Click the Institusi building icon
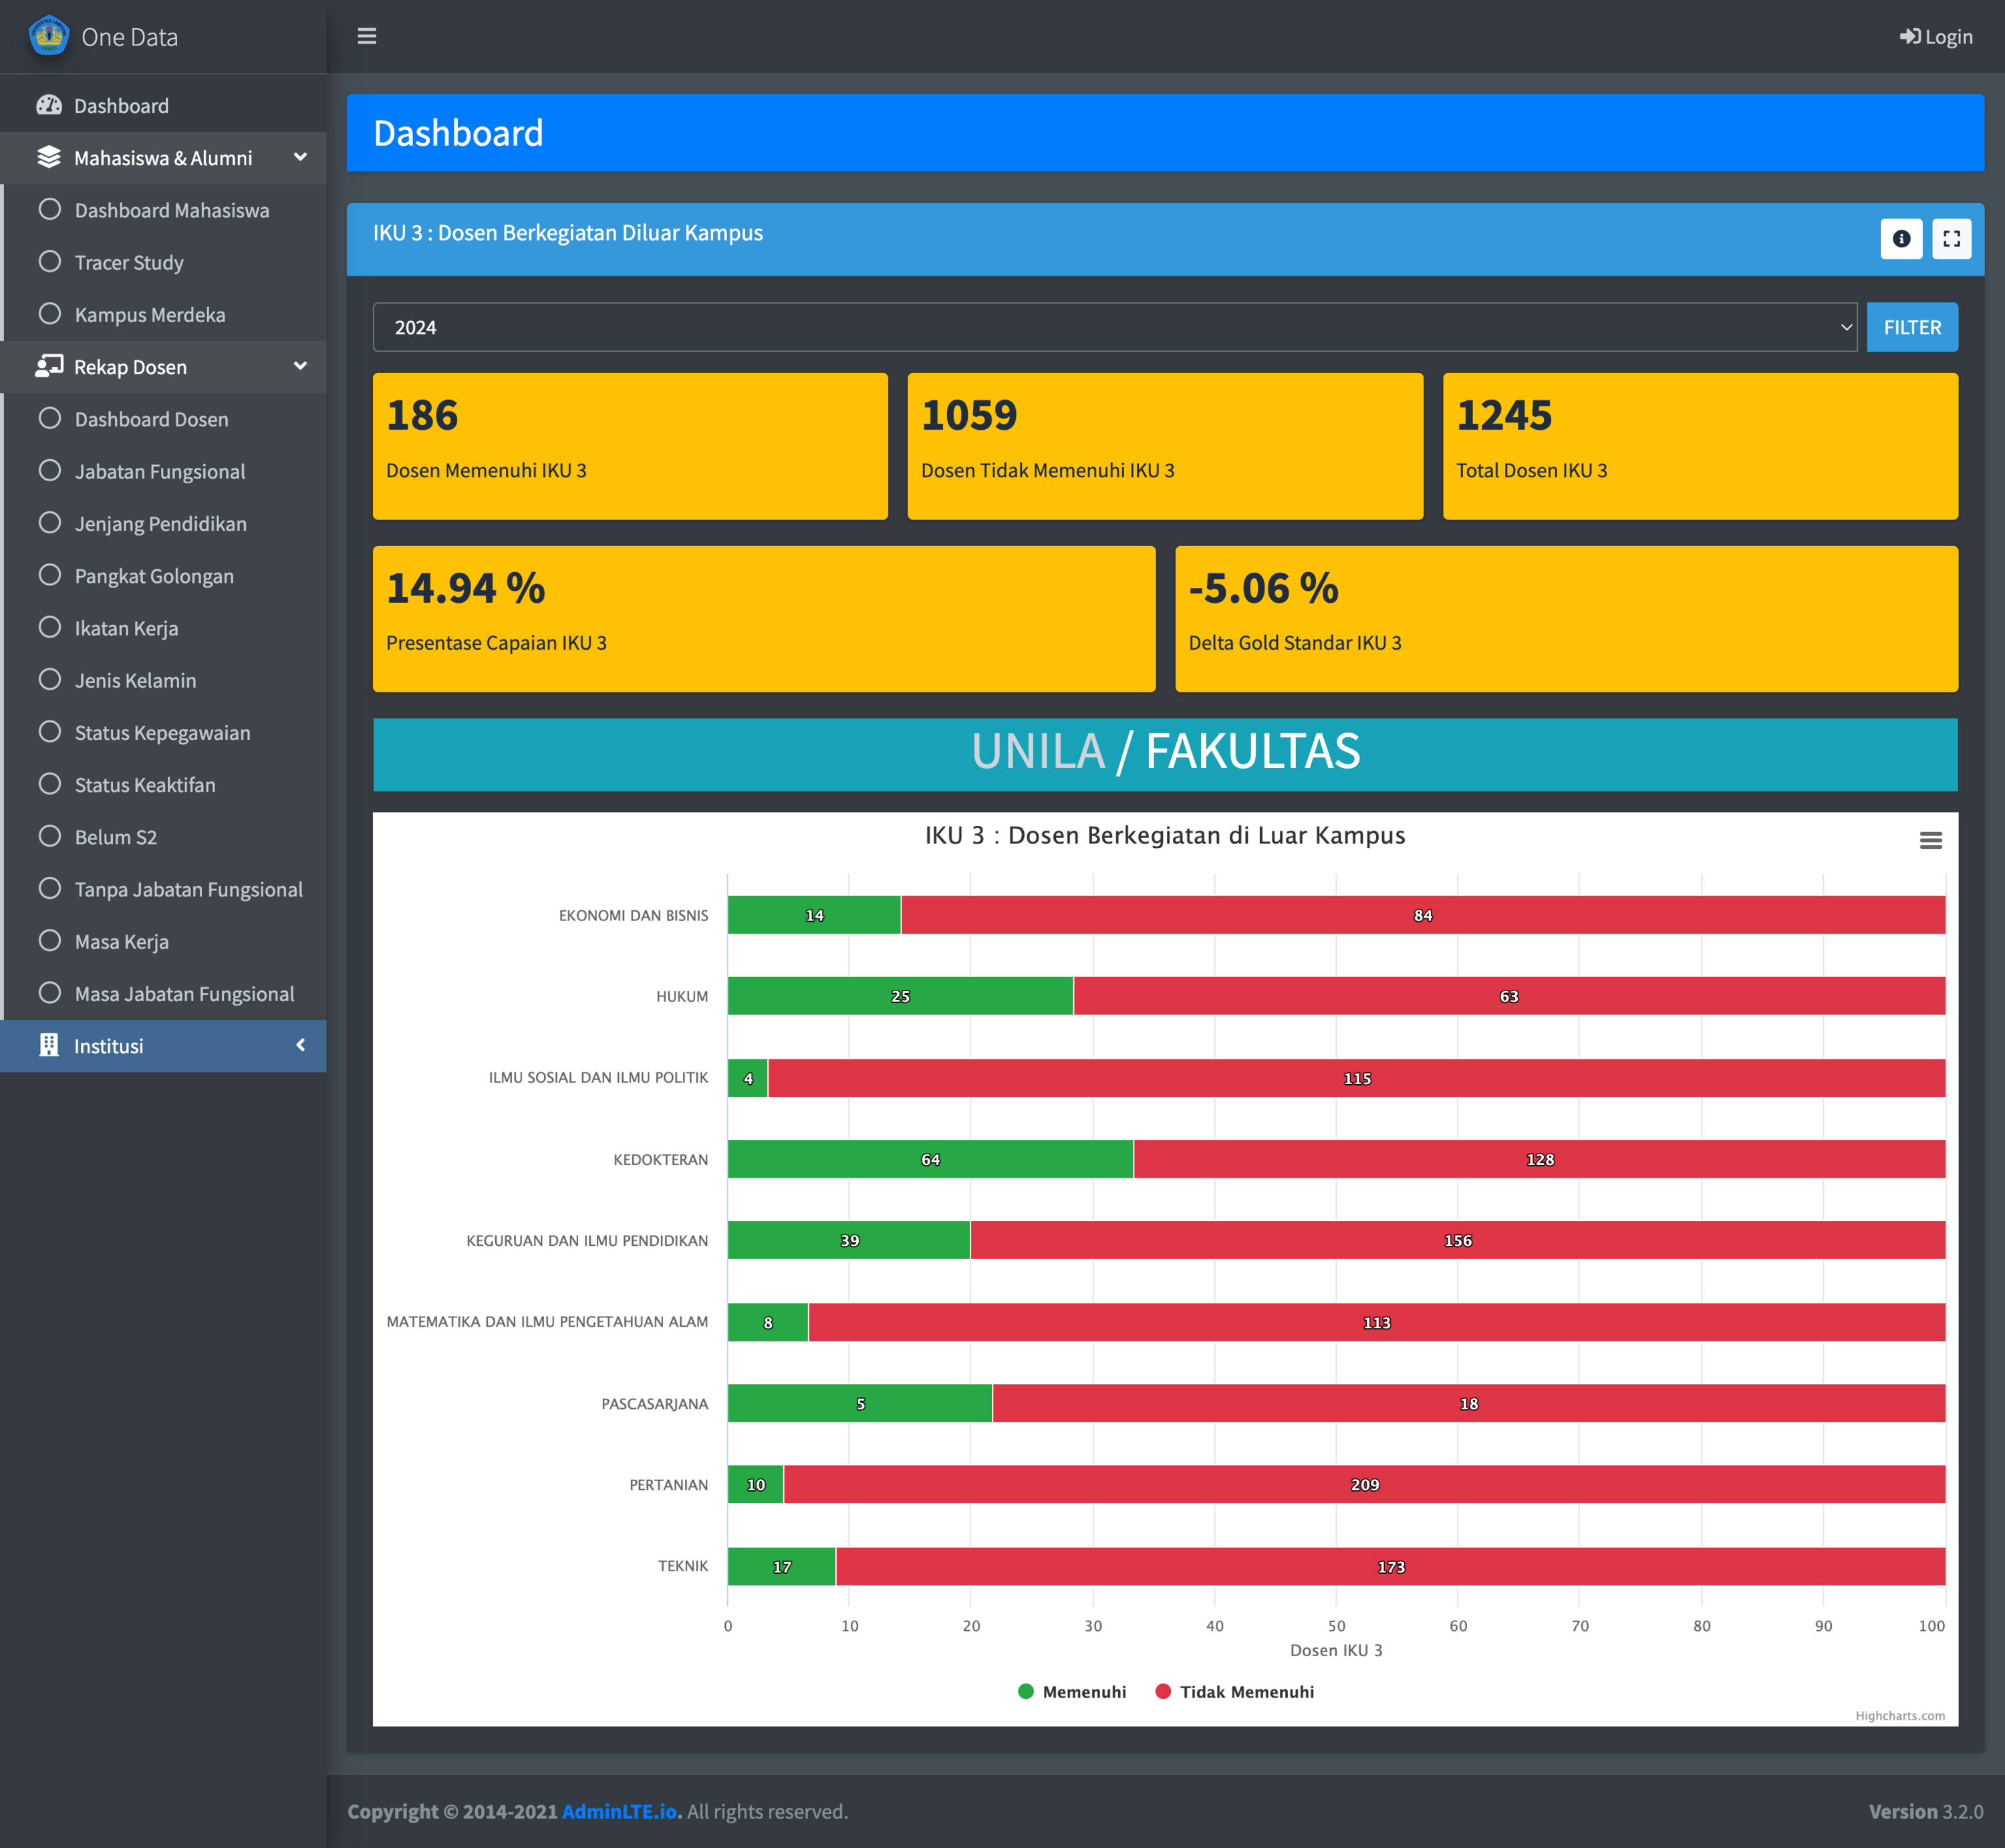Image resolution: width=2005 pixels, height=1848 pixels. 49,1045
